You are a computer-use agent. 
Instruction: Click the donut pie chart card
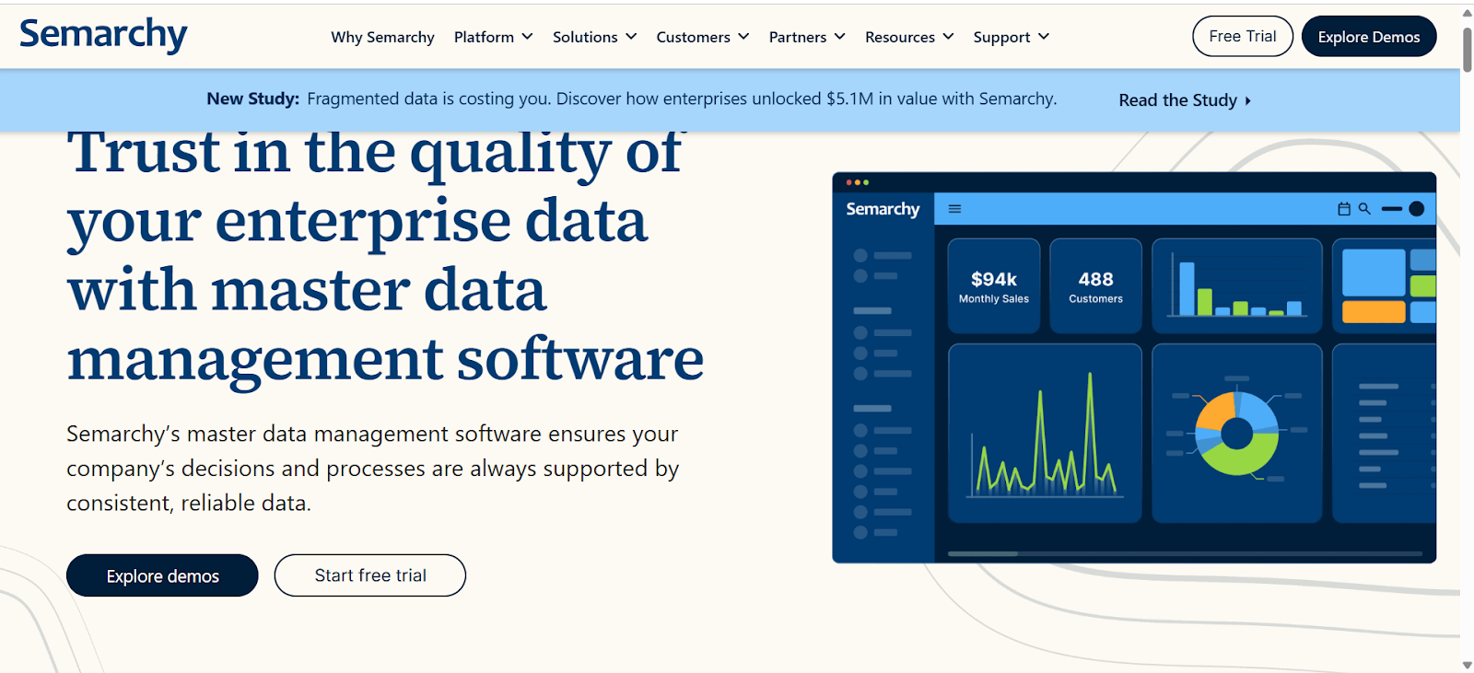(x=1237, y=434)
